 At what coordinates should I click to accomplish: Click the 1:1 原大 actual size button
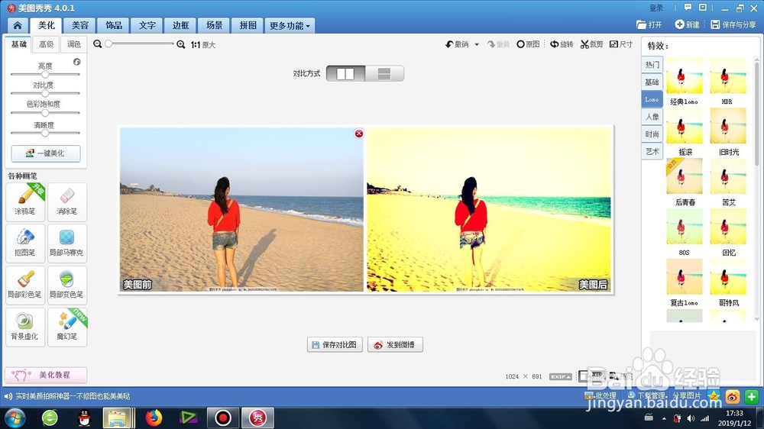tap(203, 44)
